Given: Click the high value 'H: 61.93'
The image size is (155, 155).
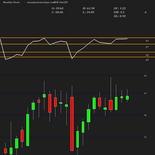Looking at the screenshot, I should click(x=89, y=8).
